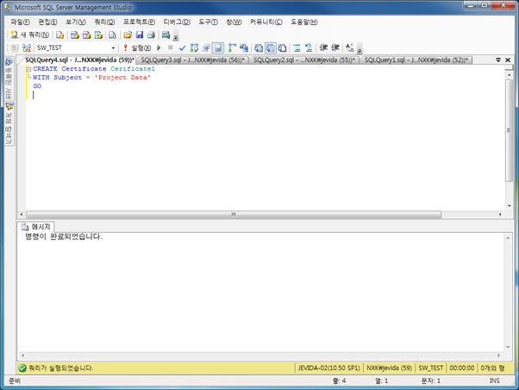Screen dimensions: 519x390
Task: Click the Open File folder icon
Action: [128, 35]
